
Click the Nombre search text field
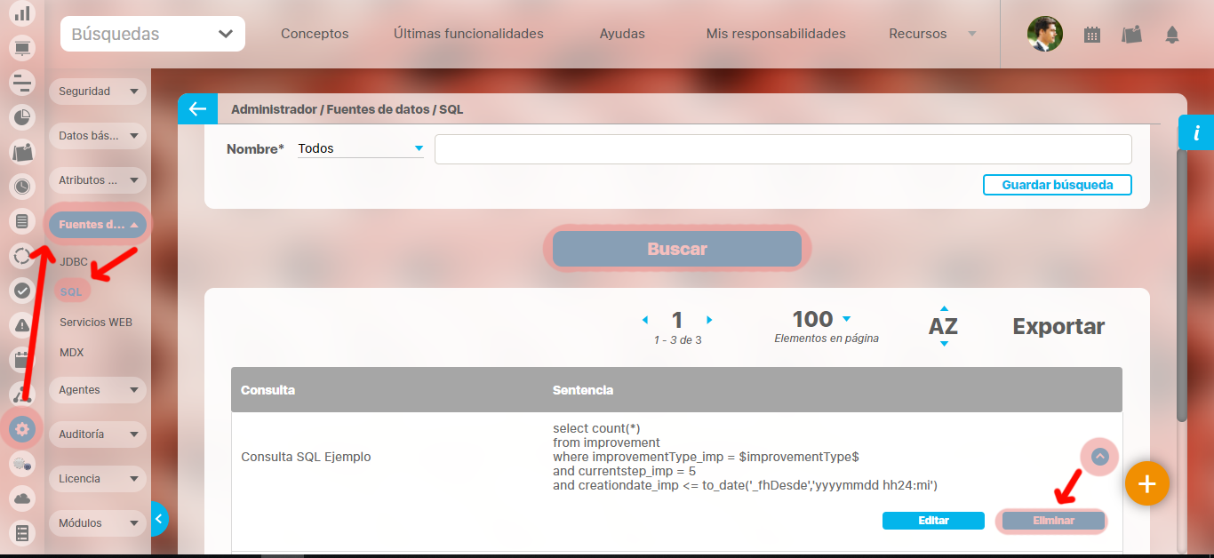[782, 149]
